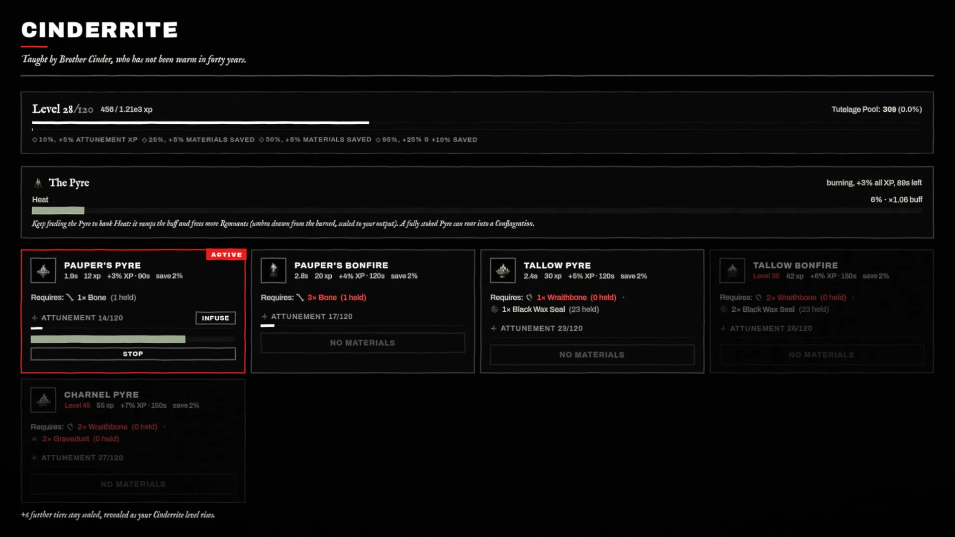Image resolution: width=955 pixels, height=537 pixels.
Task: Click the 25% materials saved milestone marker
Action: click(x=198, y=140)
